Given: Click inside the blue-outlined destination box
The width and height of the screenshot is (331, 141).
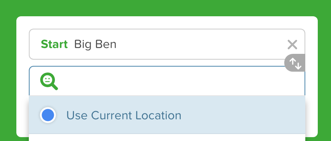Looking at the screenshot, I should tap(167, 81).
